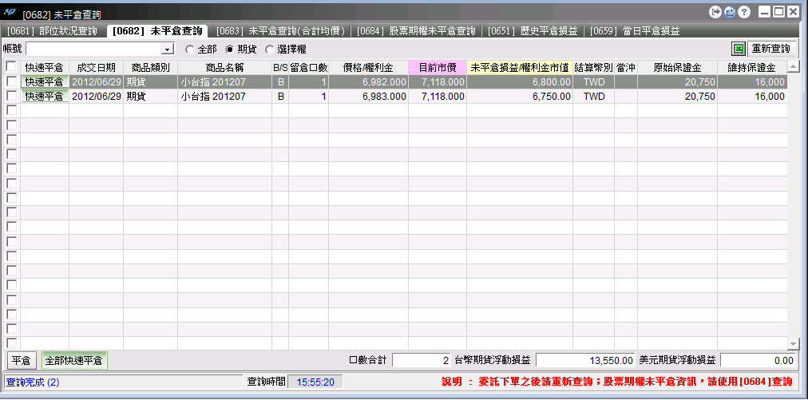
Task: Click the 原始保證金 column header
Action: click(x=677, y=67)
